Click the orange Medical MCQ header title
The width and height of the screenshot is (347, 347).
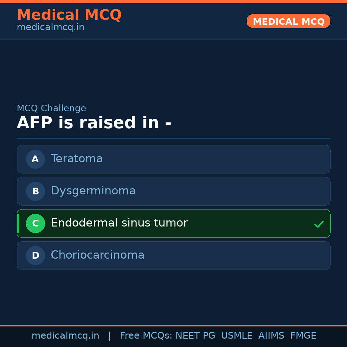tap(69, 15)
